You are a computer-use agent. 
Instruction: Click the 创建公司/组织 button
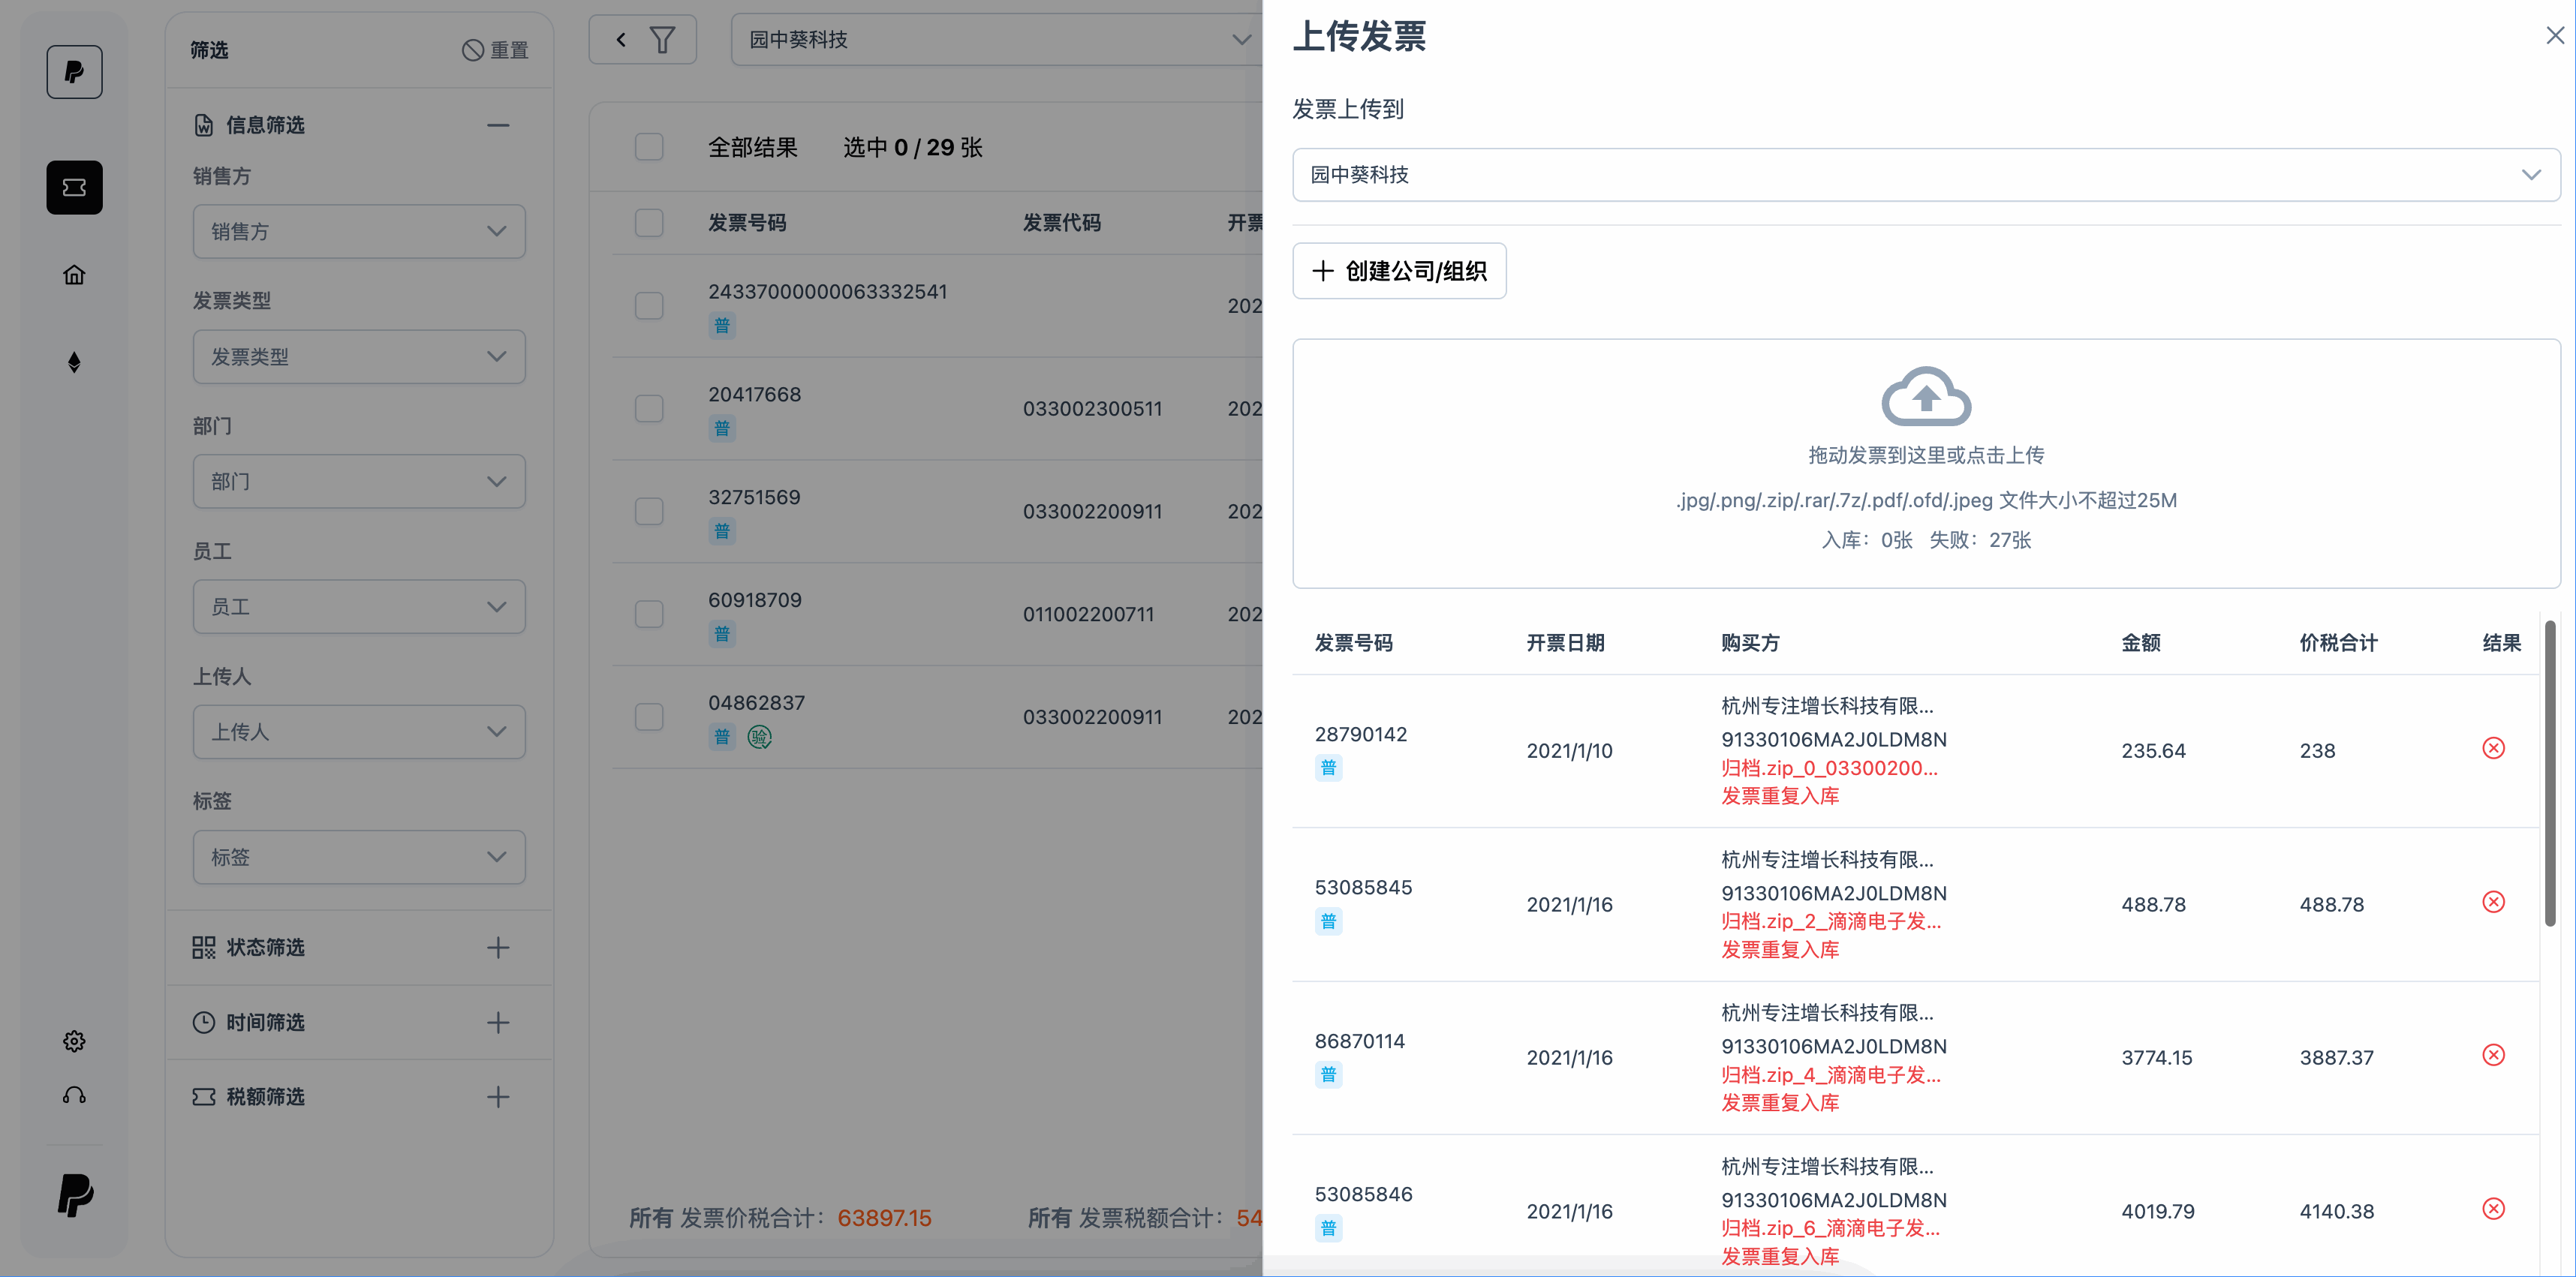[1399, 271]
